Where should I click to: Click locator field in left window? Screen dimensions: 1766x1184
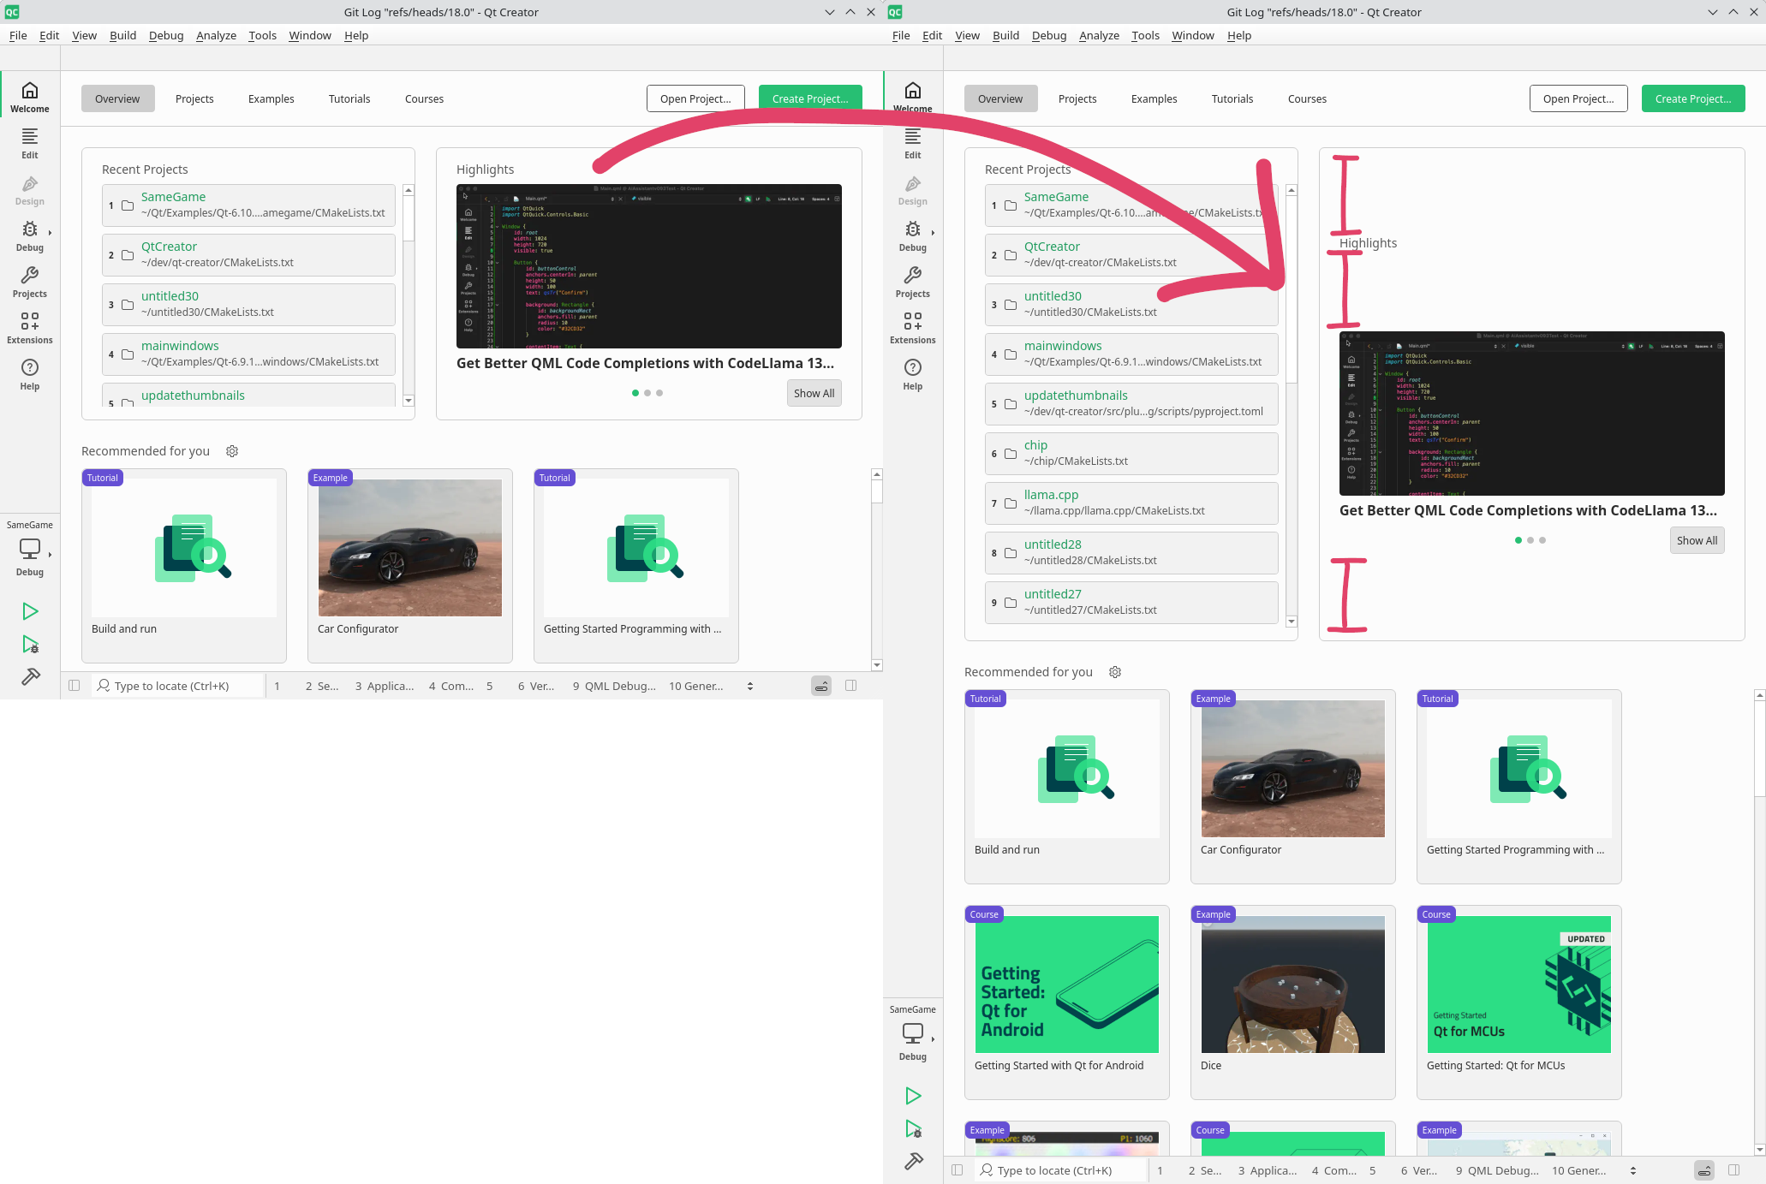click(177, 686)
